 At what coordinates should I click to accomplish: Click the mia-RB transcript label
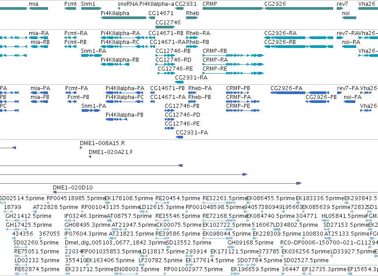click(40, 42)
